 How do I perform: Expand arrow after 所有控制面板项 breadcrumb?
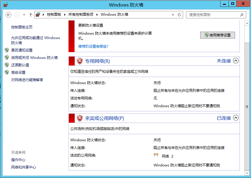97,15
